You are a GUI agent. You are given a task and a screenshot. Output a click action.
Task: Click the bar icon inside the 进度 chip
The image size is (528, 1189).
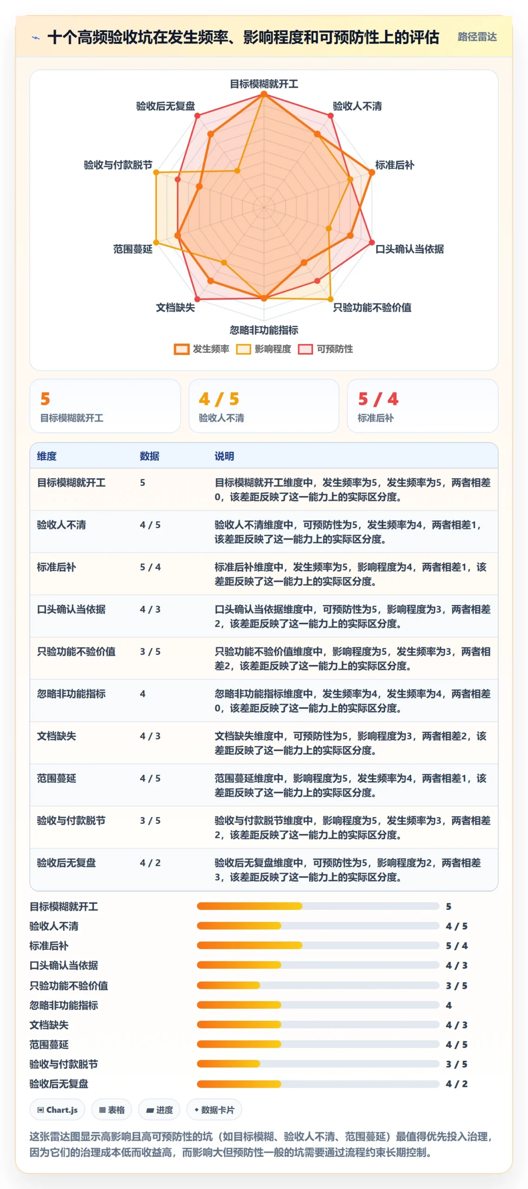pyautogui.click(x=150, y=1111)
